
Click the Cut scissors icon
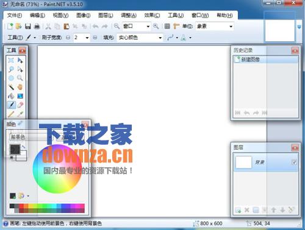[x=48, y=26]
